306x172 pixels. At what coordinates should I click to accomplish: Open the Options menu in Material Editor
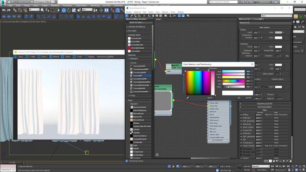coord(165,12)
